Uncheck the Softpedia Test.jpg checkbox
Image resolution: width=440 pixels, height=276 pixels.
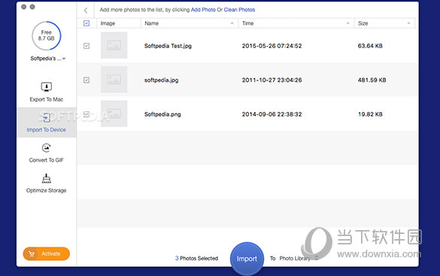click(x=86, y=46)
